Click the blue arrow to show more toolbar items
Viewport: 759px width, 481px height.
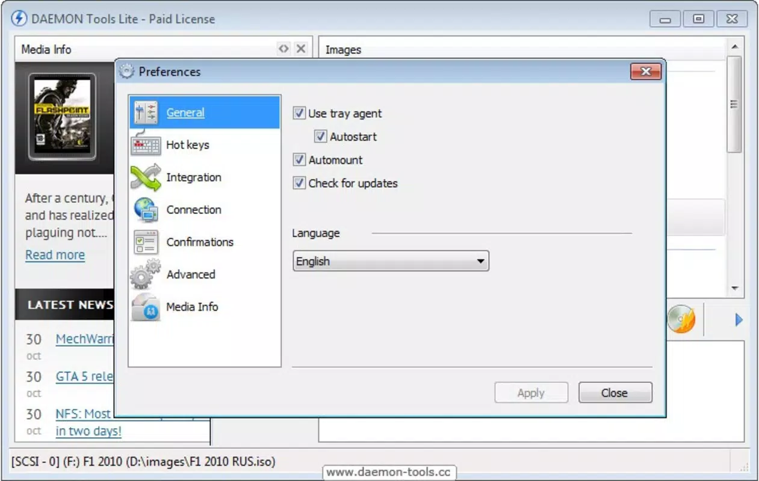[739, 320]
